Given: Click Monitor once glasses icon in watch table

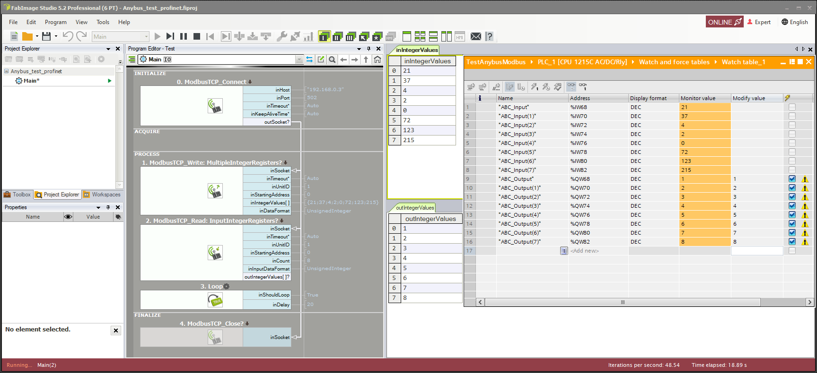Looking at the screenshot, I should [x=583, y=87].
